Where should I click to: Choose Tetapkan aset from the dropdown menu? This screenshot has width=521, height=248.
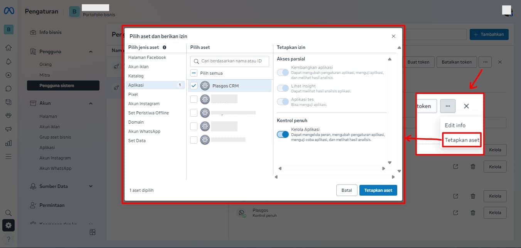[x=462, y=140]
